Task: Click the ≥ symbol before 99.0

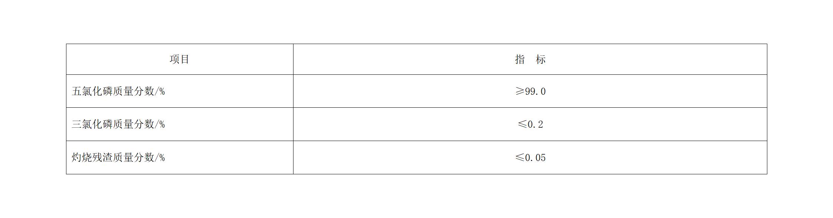Action: (520, 91)
